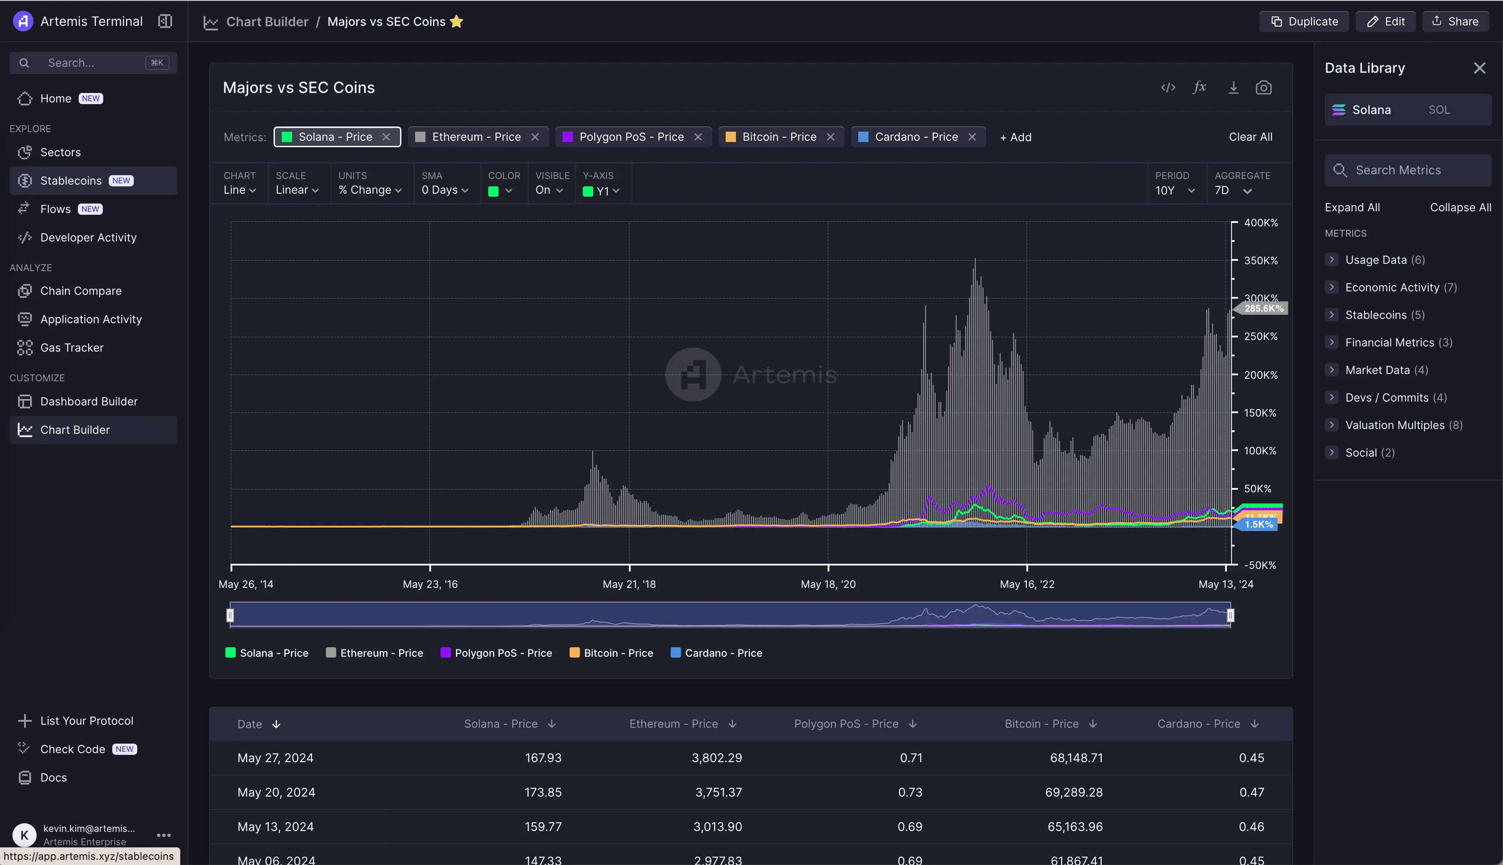The image size is (1503, 865).
Task: Close the Data Library panel
Action: point(1479,68)
